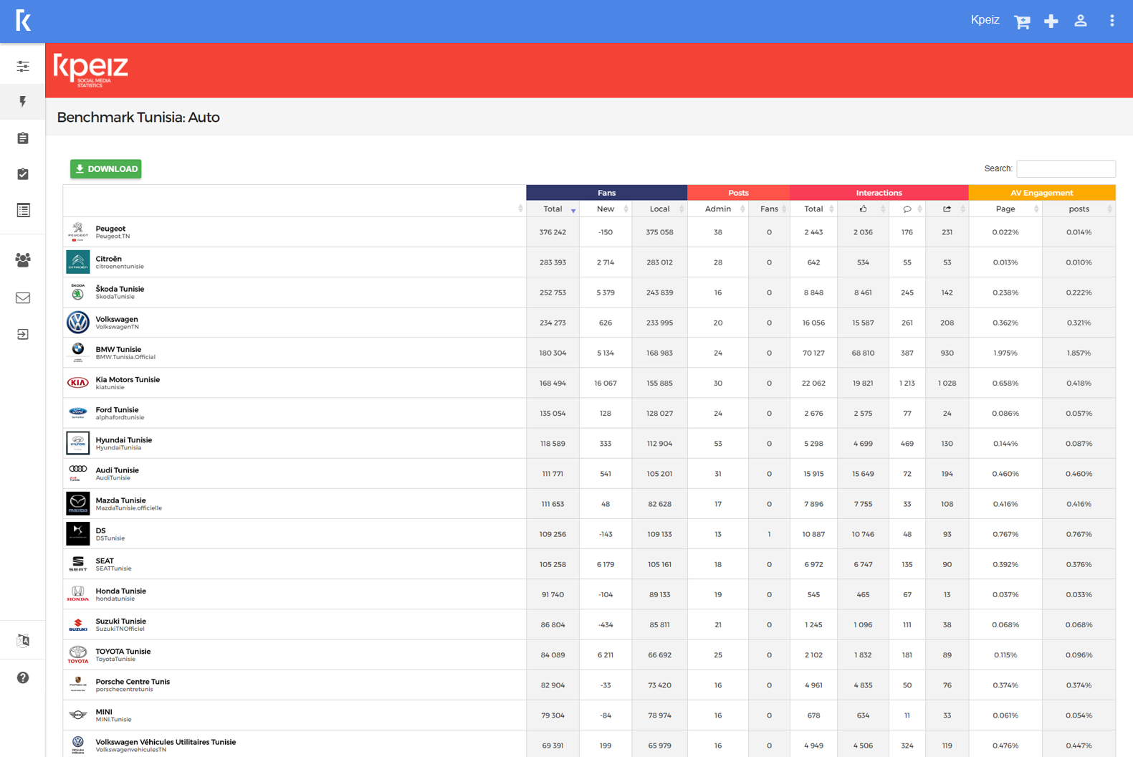Click the Citroën brand logo
The height and width of the screenshot is (757, 1133).
[78, 262]
